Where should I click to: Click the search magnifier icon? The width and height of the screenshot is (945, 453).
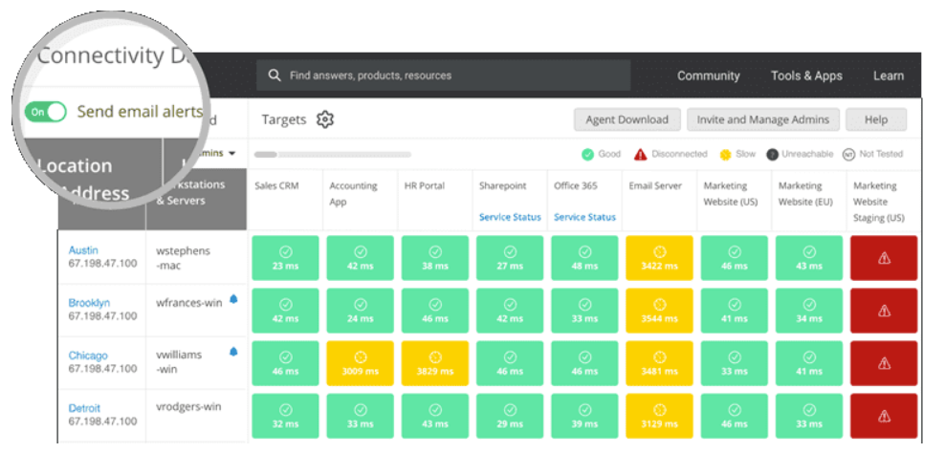[x=275, y=75]
